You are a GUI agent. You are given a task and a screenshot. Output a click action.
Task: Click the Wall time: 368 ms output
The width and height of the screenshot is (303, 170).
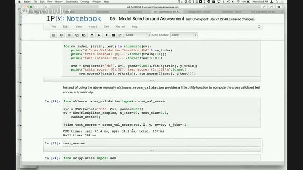(80, 136)
